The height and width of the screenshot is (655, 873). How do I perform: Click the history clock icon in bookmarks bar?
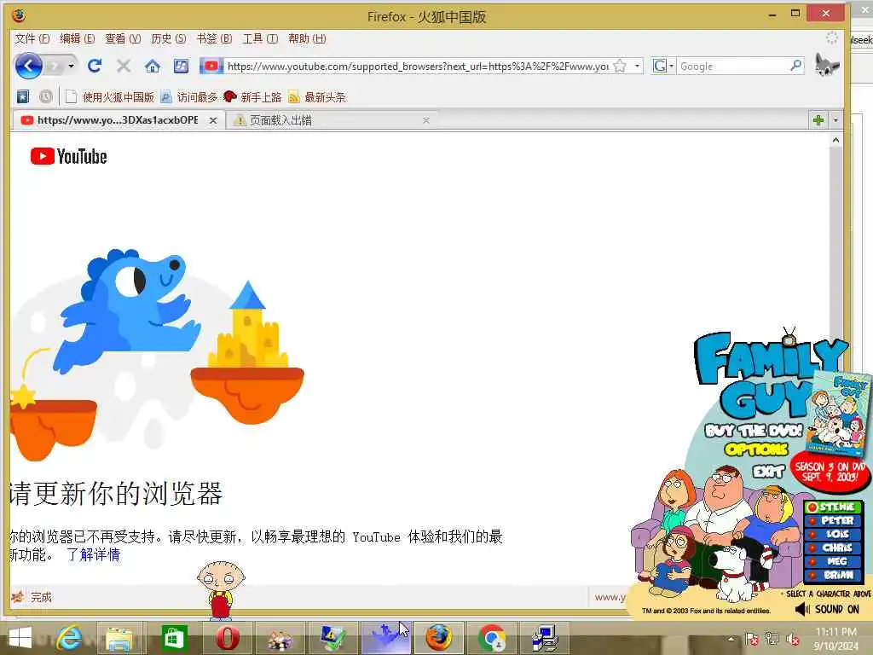[x=46, y=97]
